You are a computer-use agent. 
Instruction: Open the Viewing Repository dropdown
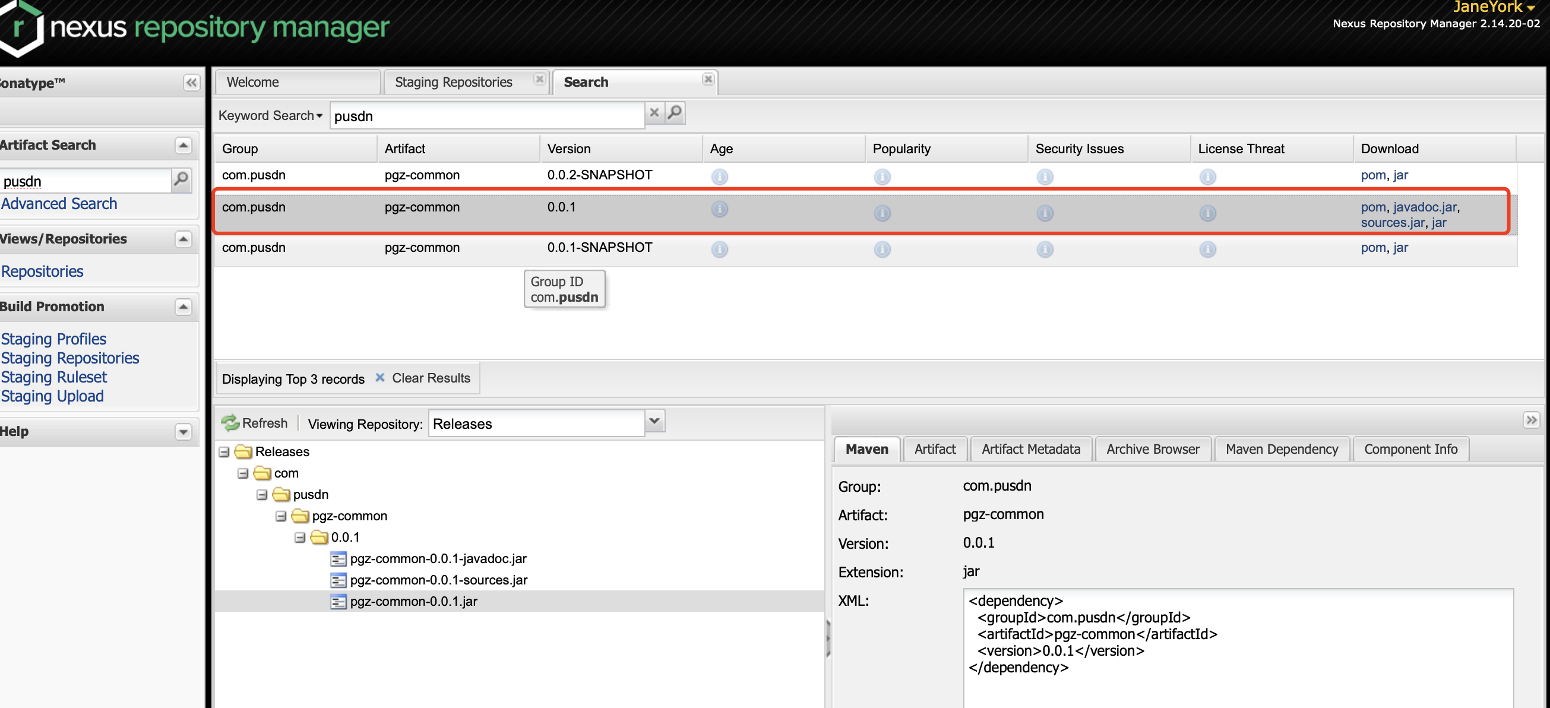pyautogui.click(x=654, y=422)
